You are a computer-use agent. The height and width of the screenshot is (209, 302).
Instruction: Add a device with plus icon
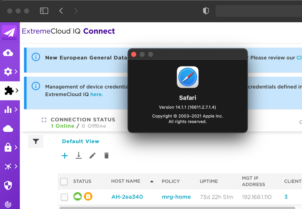click(x=65, y=156)
